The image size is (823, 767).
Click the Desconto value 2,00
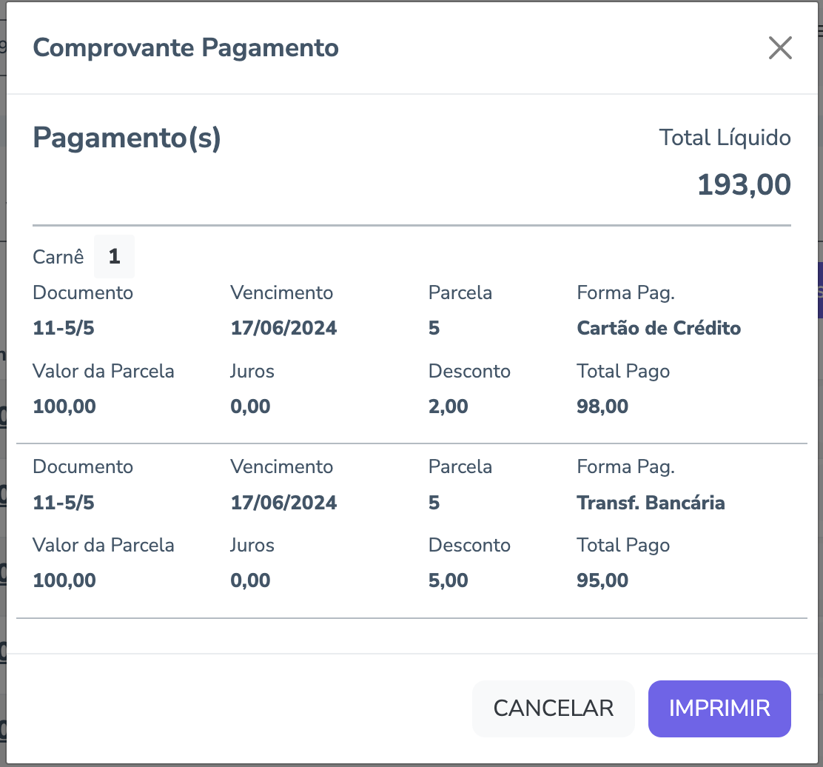pos(448,406)
